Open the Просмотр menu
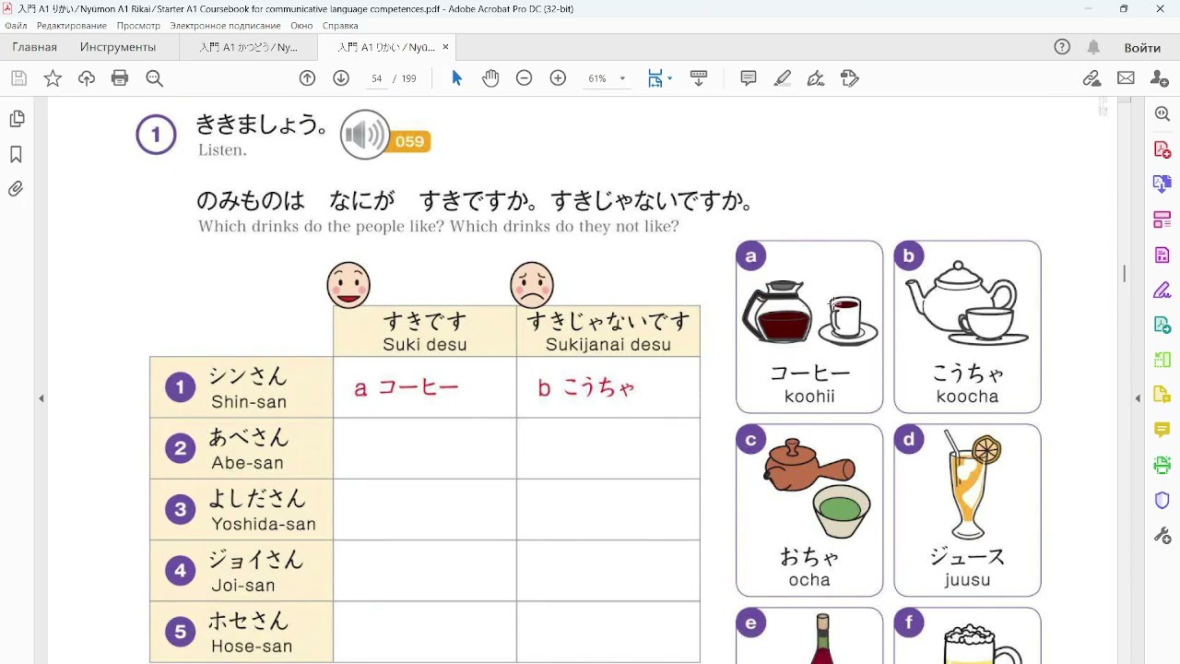This screenshot has width=1180, height=664. pos(138,26)
